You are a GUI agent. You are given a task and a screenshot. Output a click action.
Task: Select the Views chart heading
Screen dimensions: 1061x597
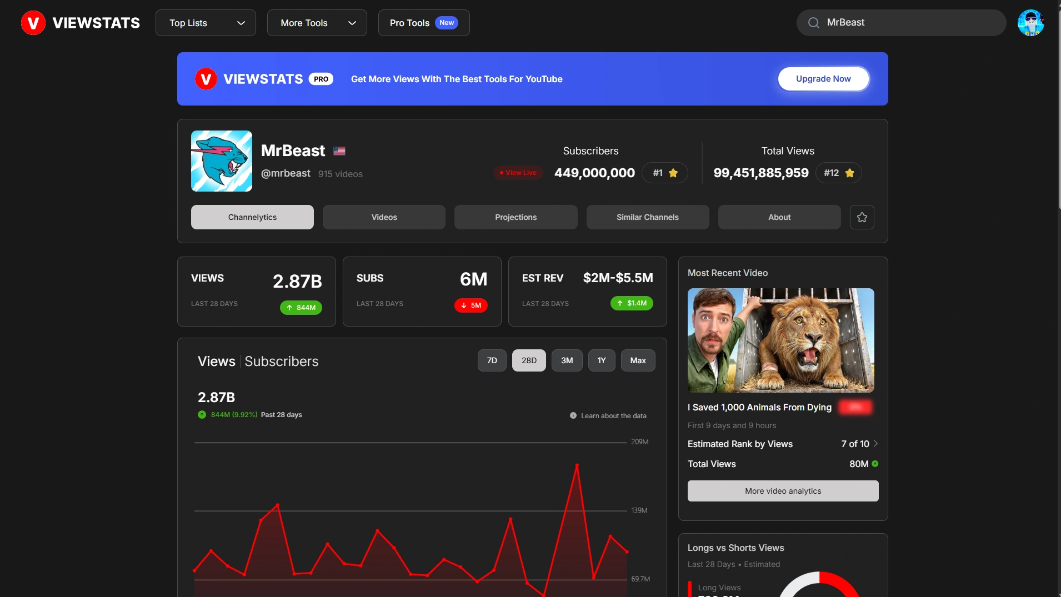[217, 362]
